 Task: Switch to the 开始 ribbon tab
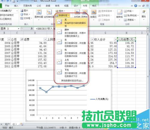(7, 6)
